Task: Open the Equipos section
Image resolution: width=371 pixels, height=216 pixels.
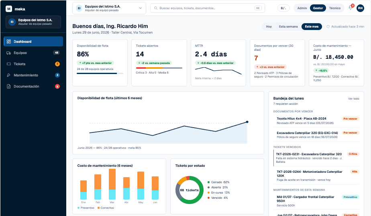Action: (33, 53)
